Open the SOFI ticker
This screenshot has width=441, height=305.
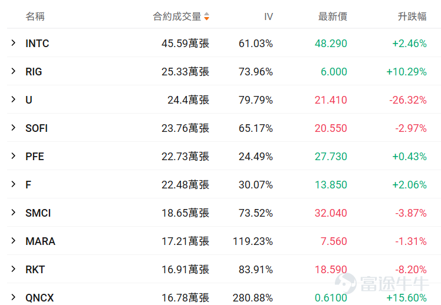click(x=37, y=128)
